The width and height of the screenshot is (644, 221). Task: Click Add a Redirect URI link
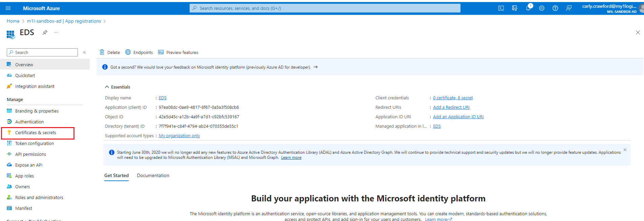point(451,107)
